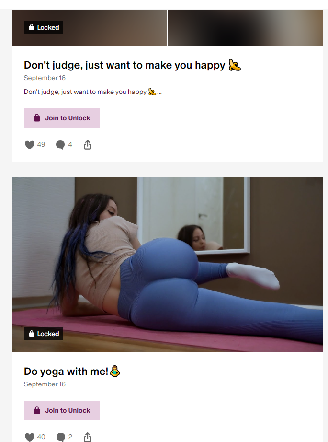Open the top-left blurred locked thumbnail
Image resolution: width=328 pixels, height=442 pixels.
(90, 27)
